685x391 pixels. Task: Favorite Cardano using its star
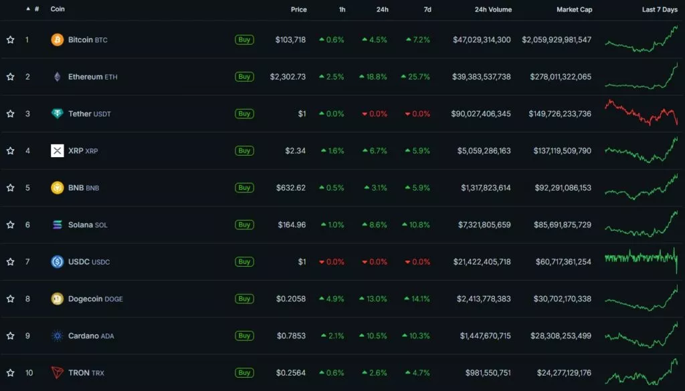(11, 336)
